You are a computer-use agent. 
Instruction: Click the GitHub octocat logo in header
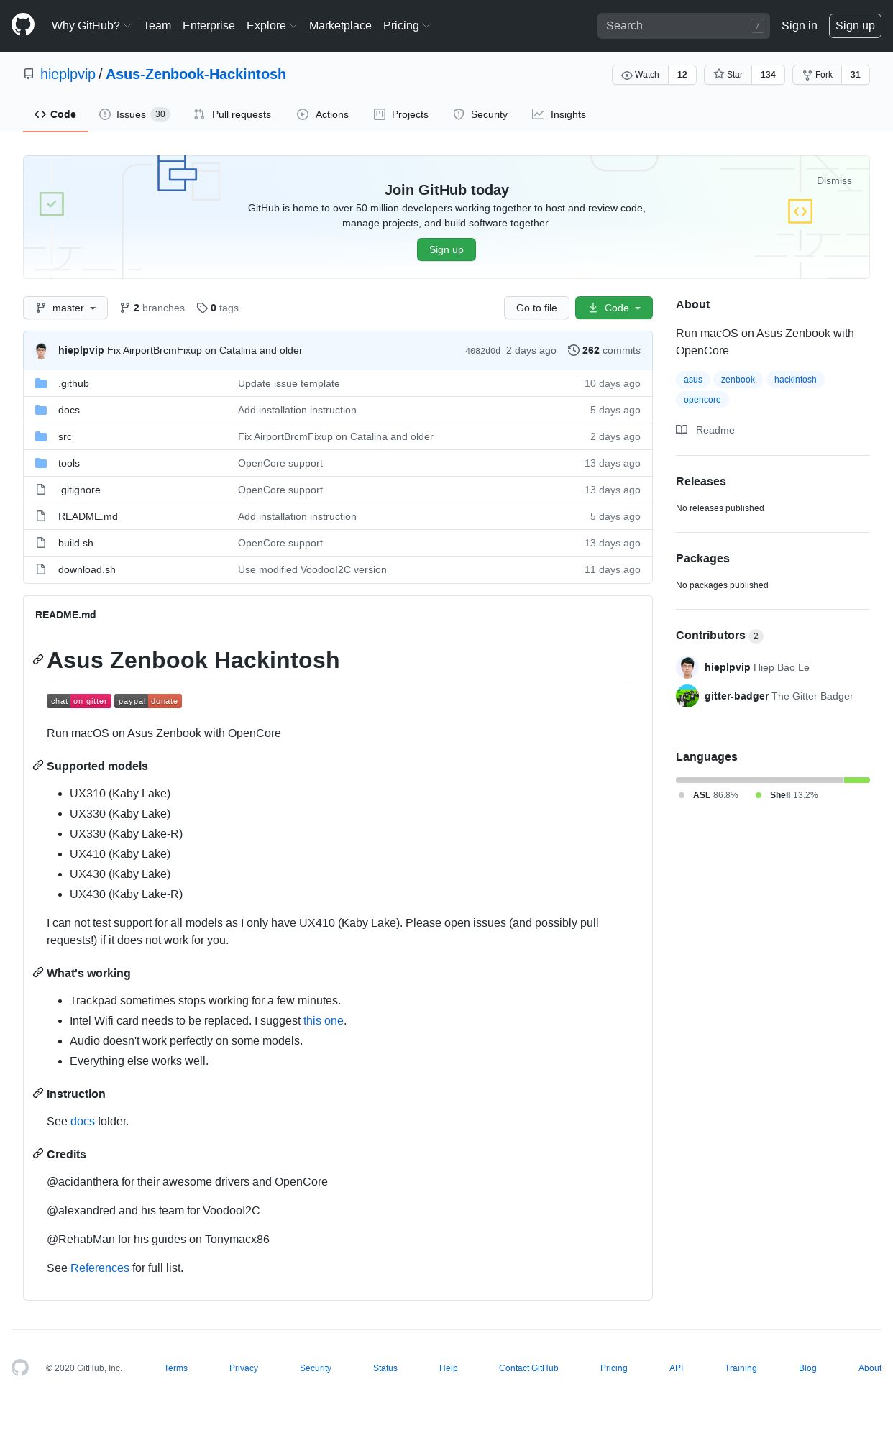(x=23, y=25)
